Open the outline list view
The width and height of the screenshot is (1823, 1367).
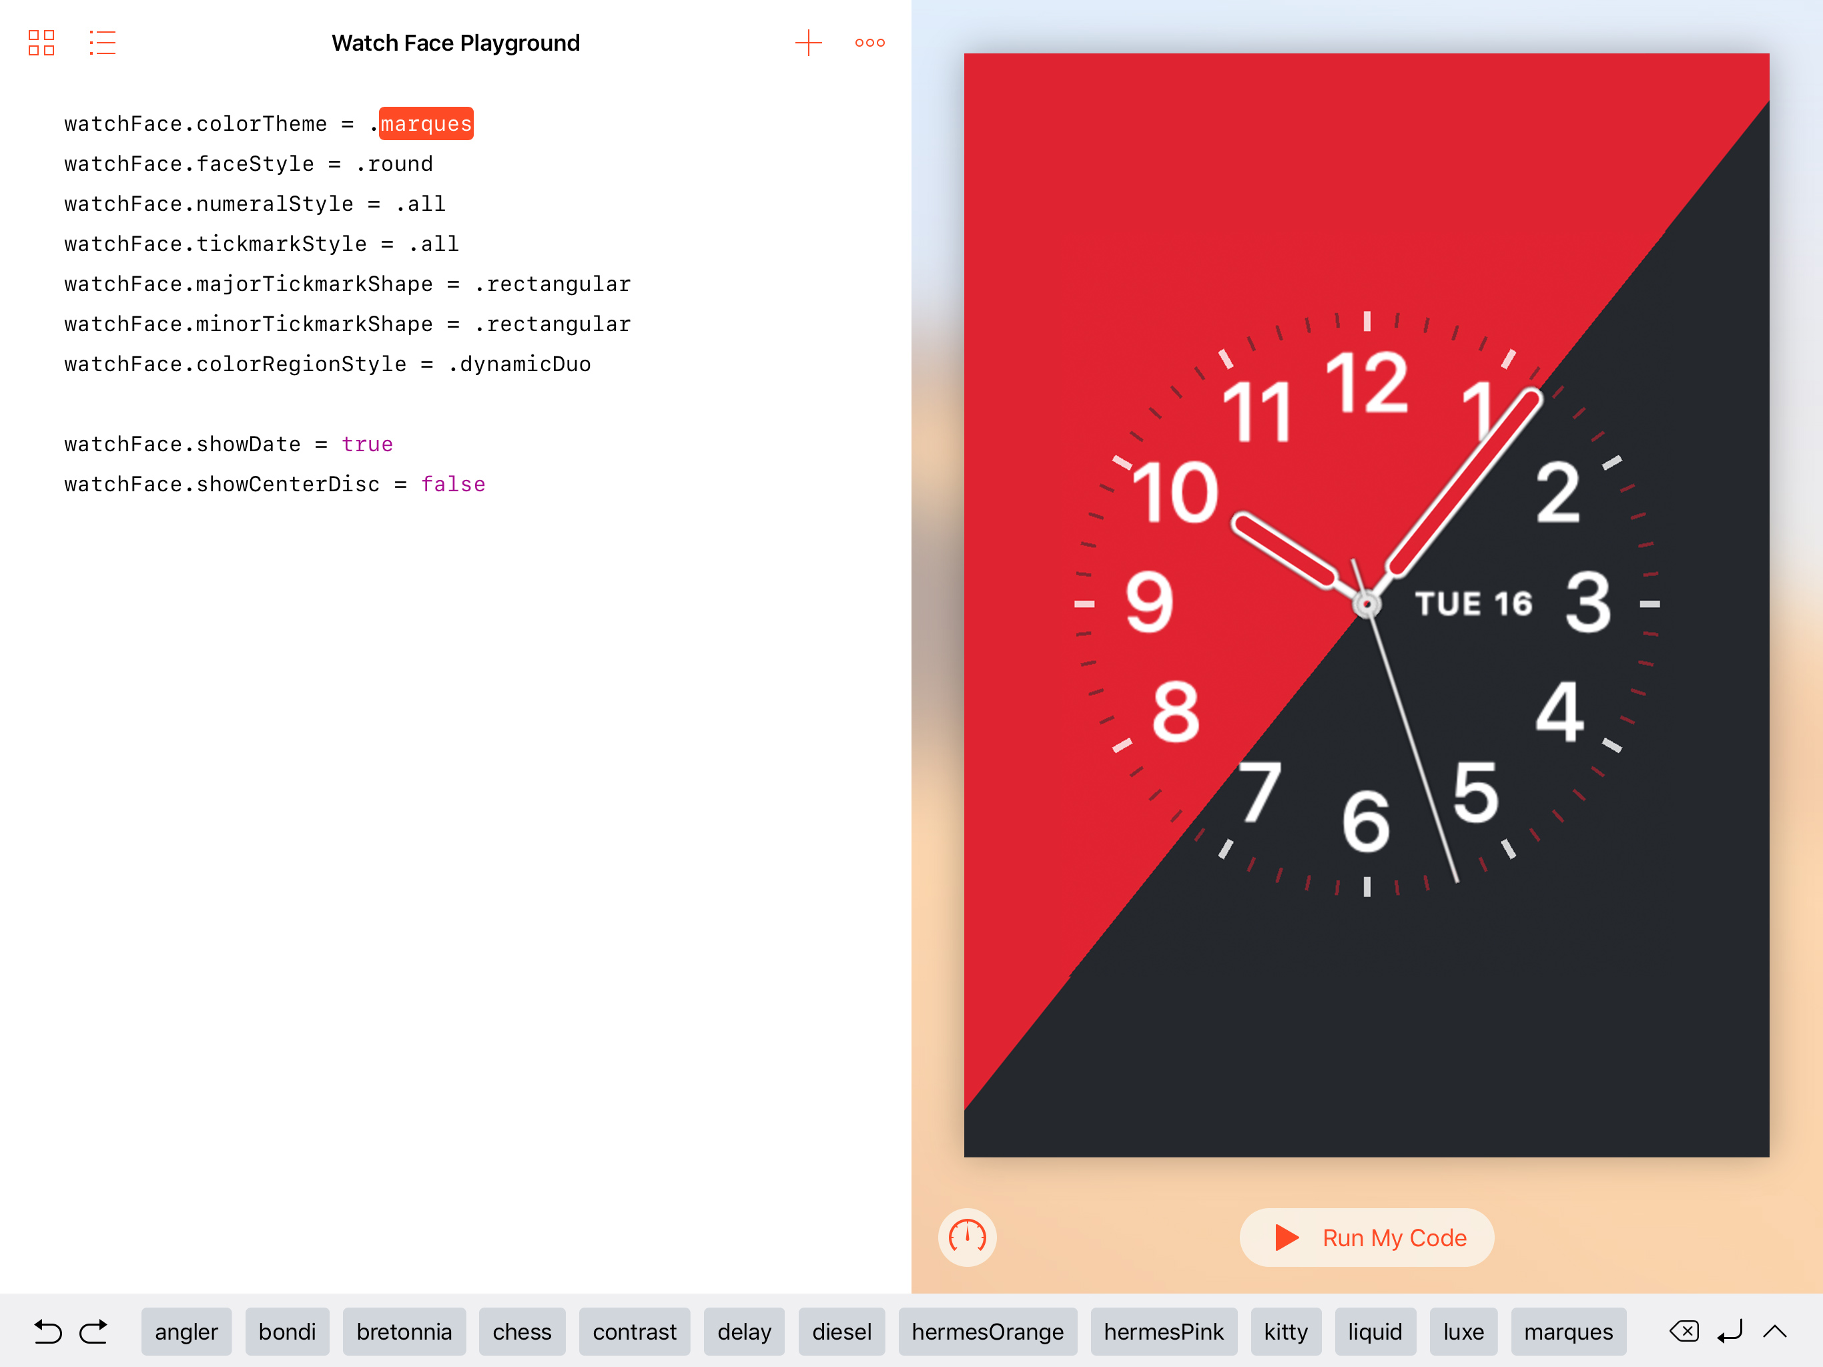click(x=102, y=42)
